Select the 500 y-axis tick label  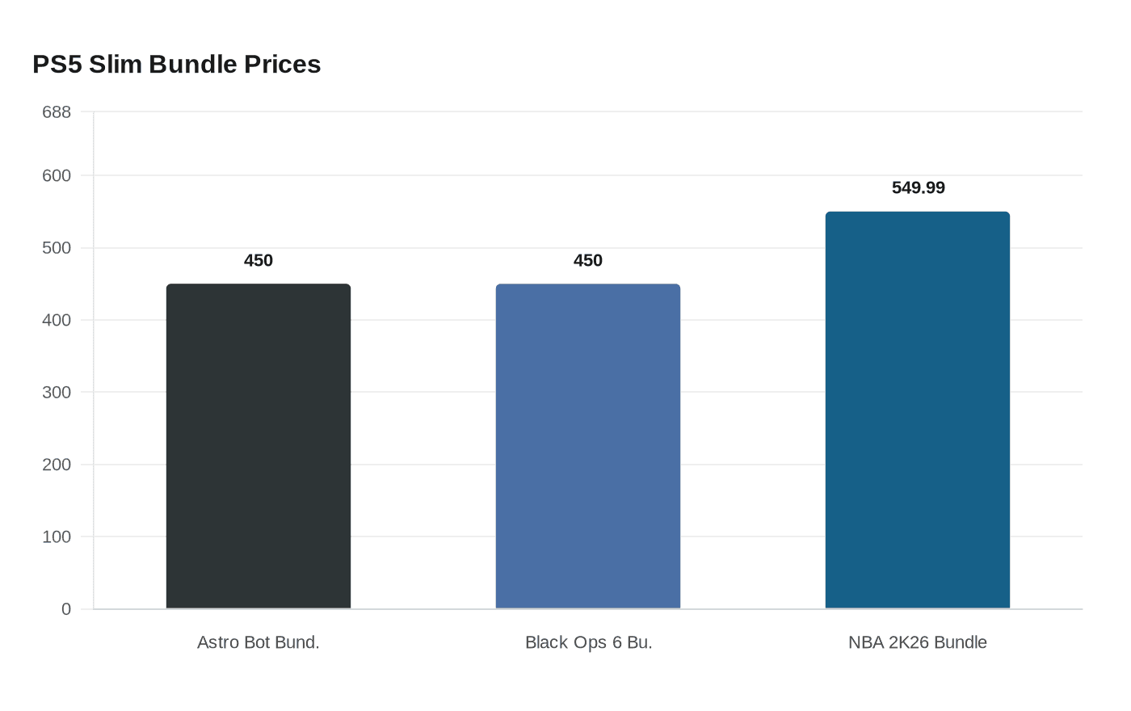[x=57, y=248]
